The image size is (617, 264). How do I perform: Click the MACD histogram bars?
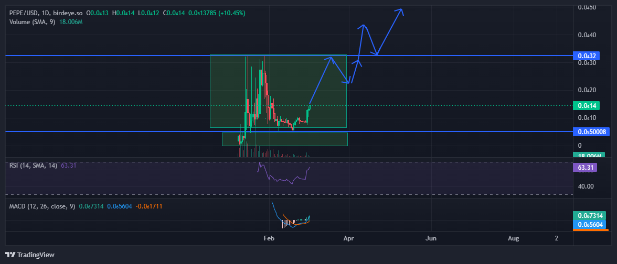pyautogui.click(x=296, y=222)
